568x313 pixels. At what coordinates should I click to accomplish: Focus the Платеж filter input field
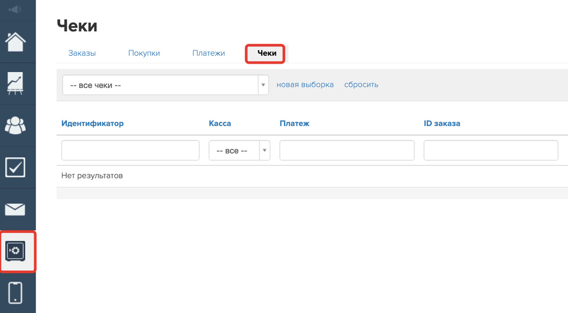pyautogui.click(x=347, y=150)
